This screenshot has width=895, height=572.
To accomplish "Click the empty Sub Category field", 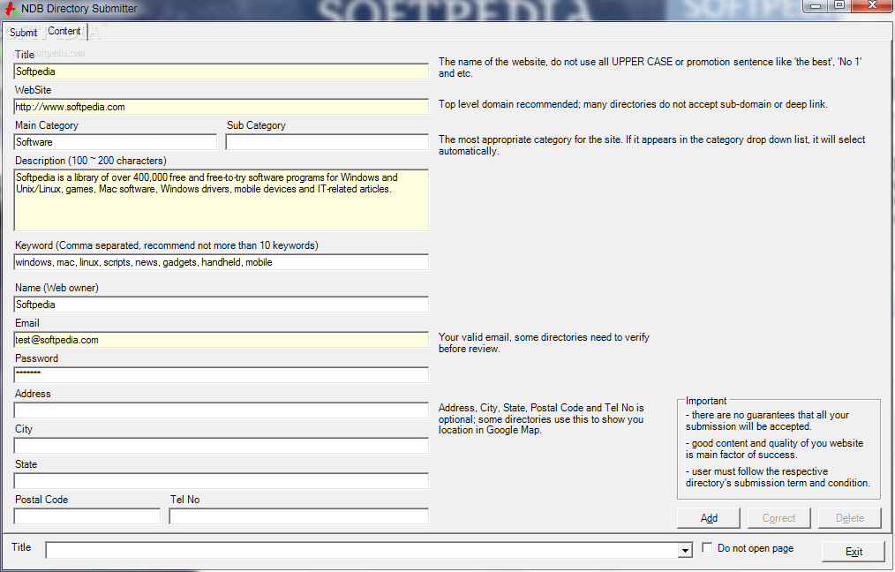I will pyautogui.click(x=327, y=142).
